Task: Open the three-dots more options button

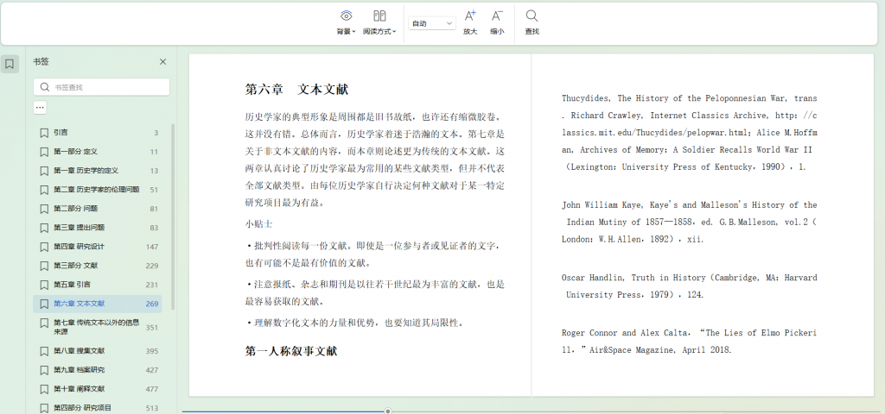Action: (40, 107)
